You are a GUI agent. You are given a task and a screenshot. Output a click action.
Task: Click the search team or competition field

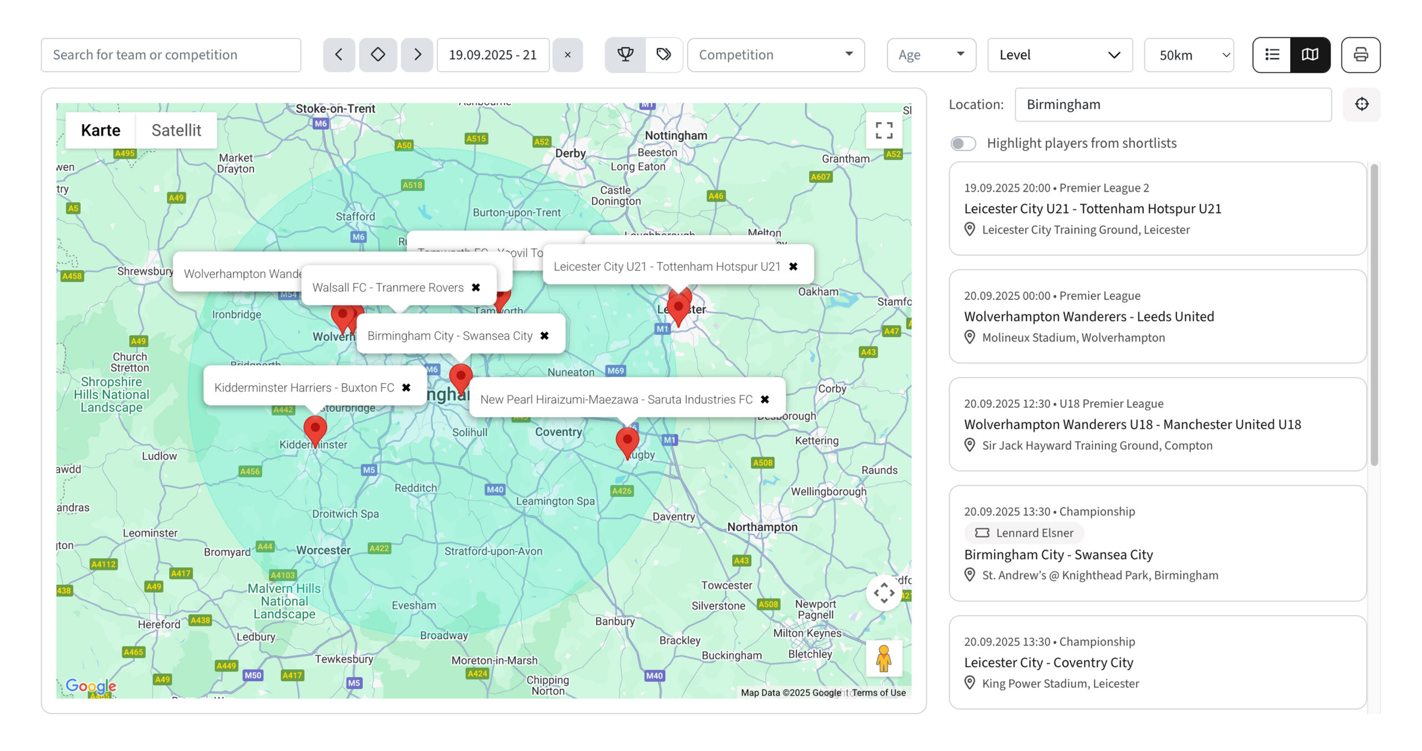coord(171,54)
